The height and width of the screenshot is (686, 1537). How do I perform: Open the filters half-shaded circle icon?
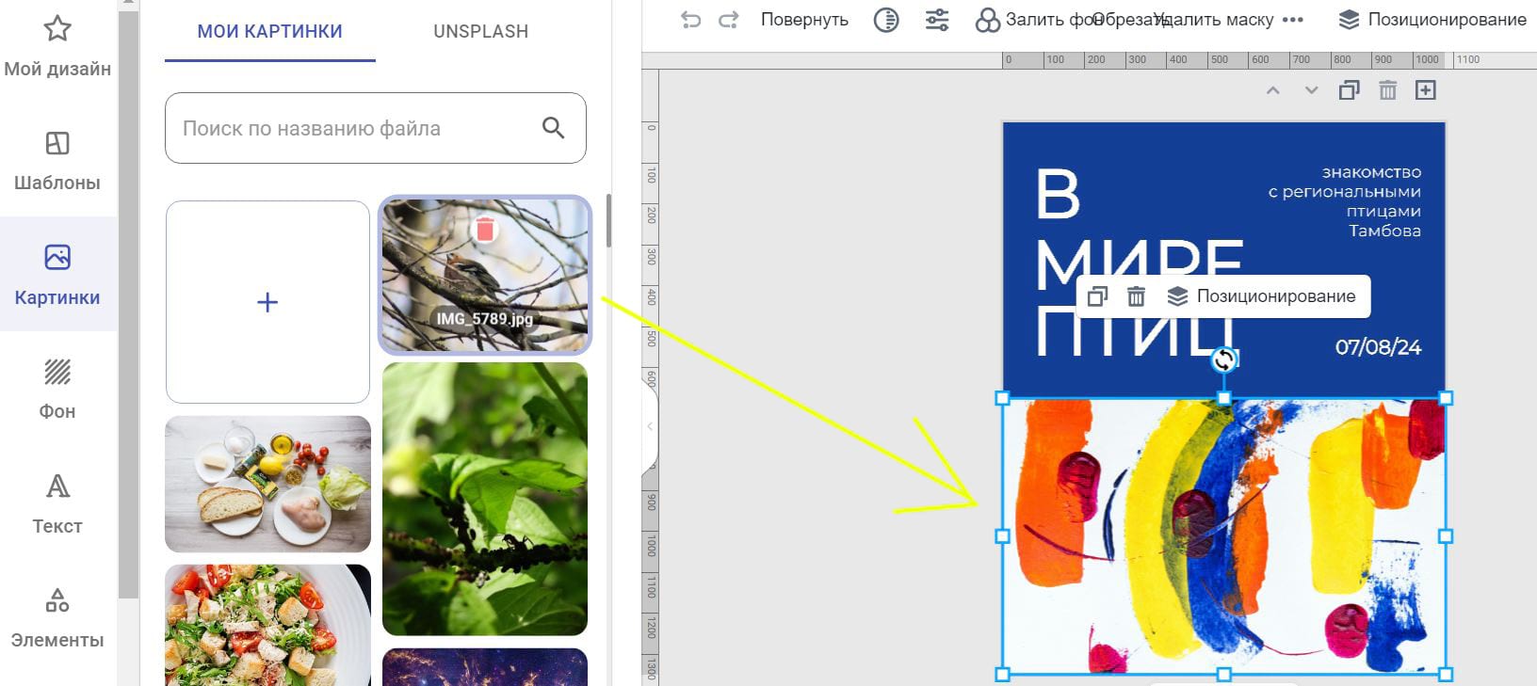tap(886, 20)
